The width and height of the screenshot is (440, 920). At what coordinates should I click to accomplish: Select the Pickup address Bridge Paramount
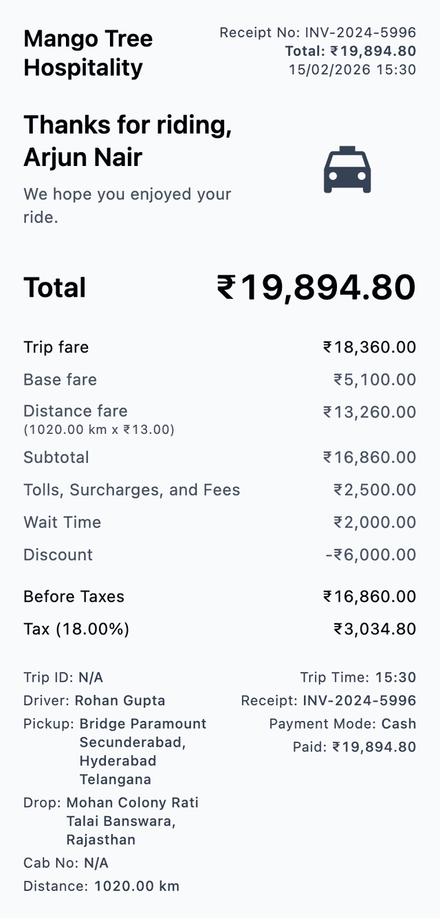tap(143, 752)
